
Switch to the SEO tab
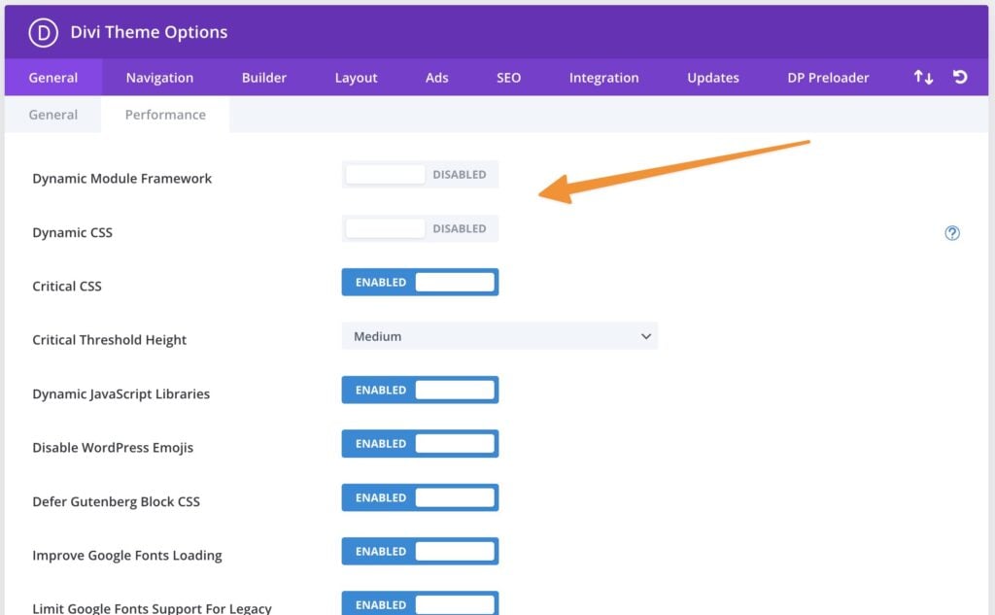click(x=508, y=78)
